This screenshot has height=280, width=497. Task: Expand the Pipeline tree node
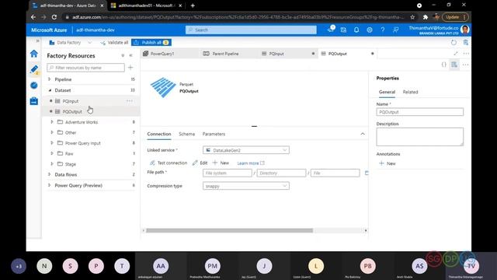49,79
